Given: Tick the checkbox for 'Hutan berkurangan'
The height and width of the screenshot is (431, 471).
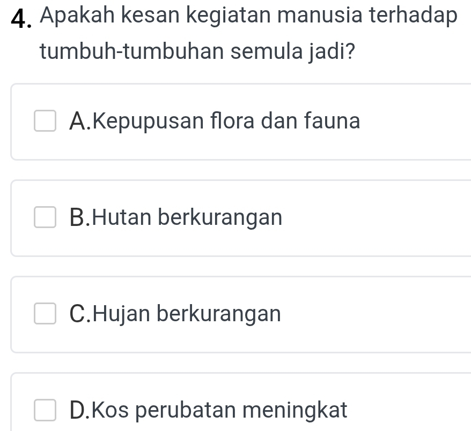Looking at the screenshot, I should coord(45,218).
